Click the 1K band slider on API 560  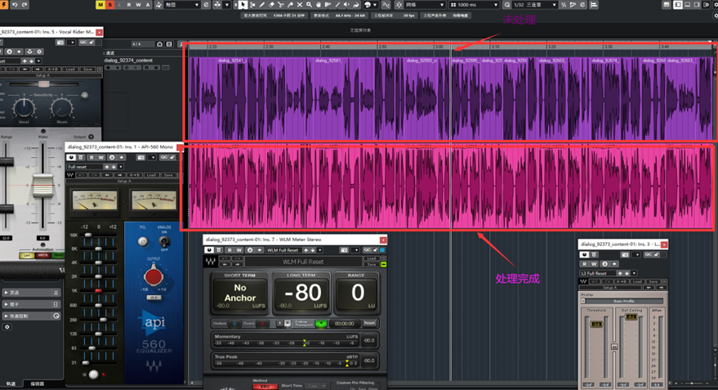(98, 291)
